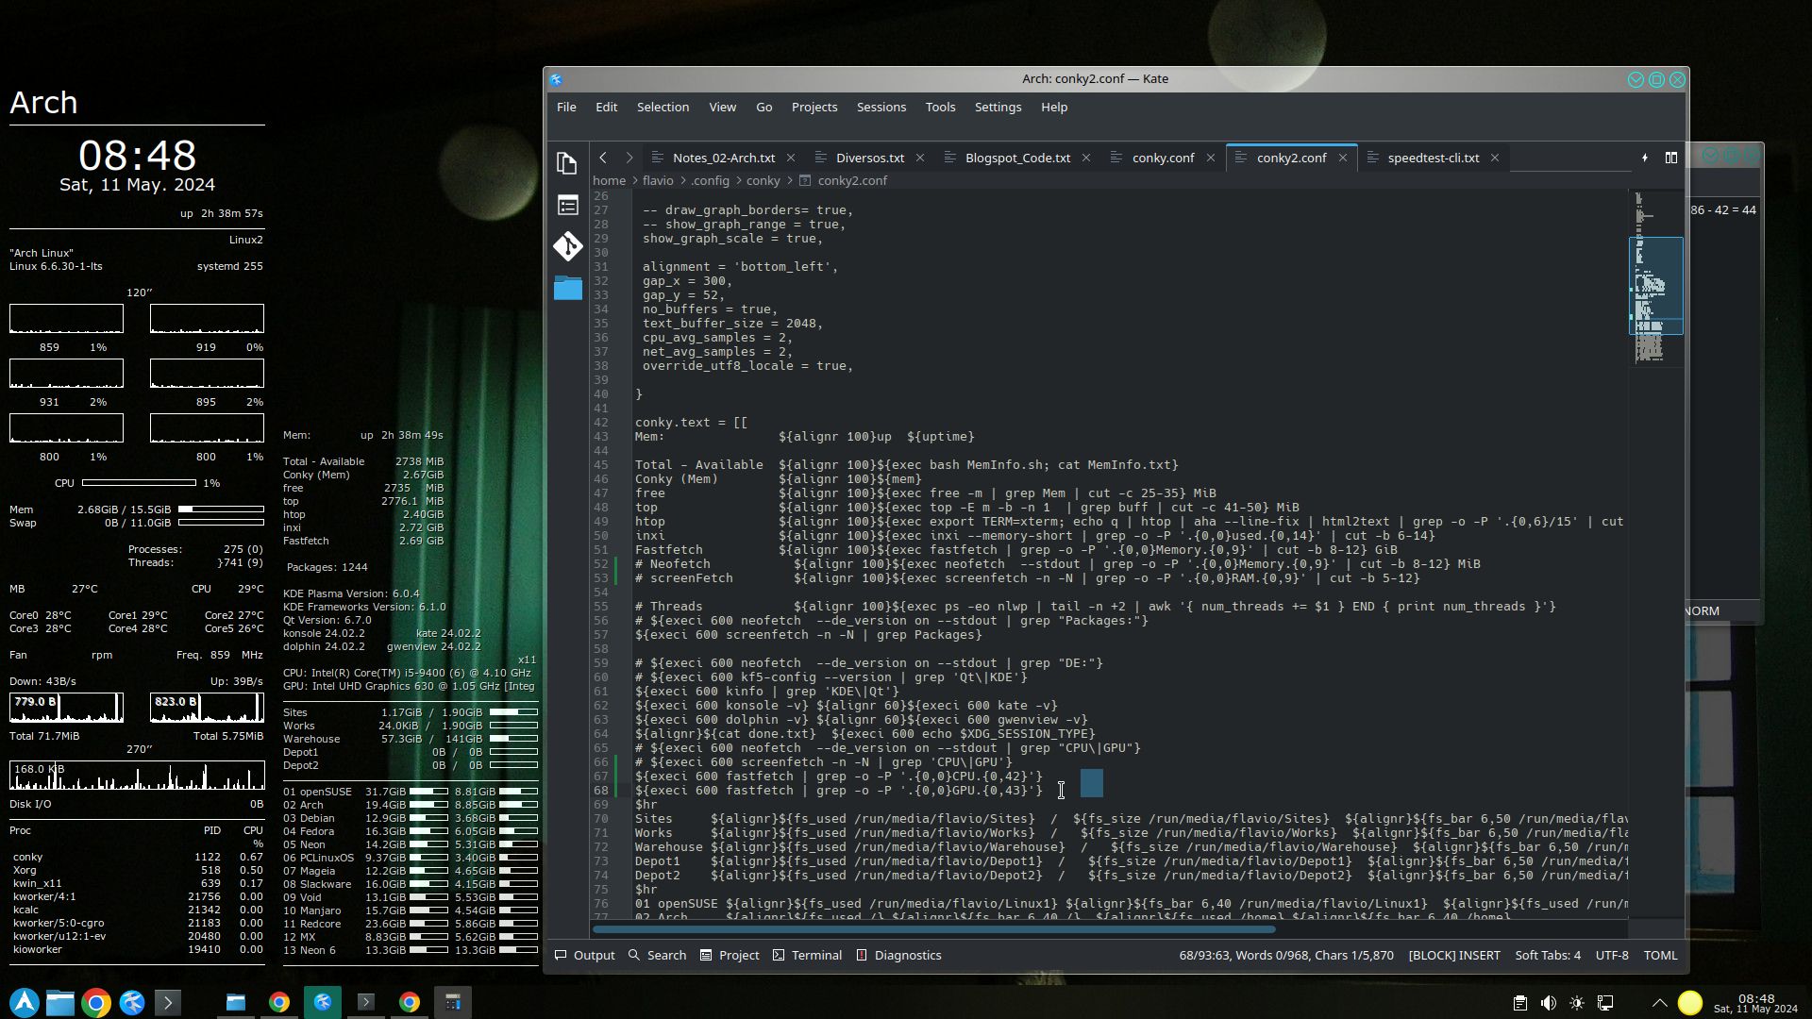The height and width of the screenshot is (1019, 1812).
Task: Toggle the Diagnostics panel in bottom bar
Action: 898,956
